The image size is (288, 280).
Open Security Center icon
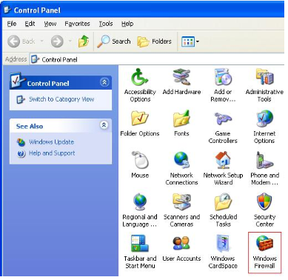pyautogui.click(x=264, y=210)
